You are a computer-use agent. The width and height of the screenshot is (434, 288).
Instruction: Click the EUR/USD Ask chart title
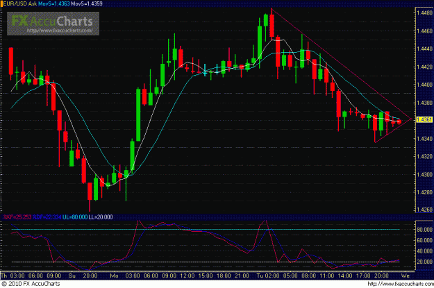(20, 3)
